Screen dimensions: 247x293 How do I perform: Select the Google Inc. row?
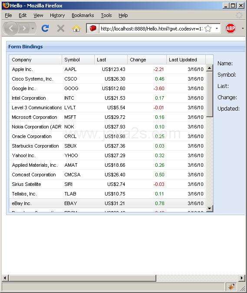[107, 88]
